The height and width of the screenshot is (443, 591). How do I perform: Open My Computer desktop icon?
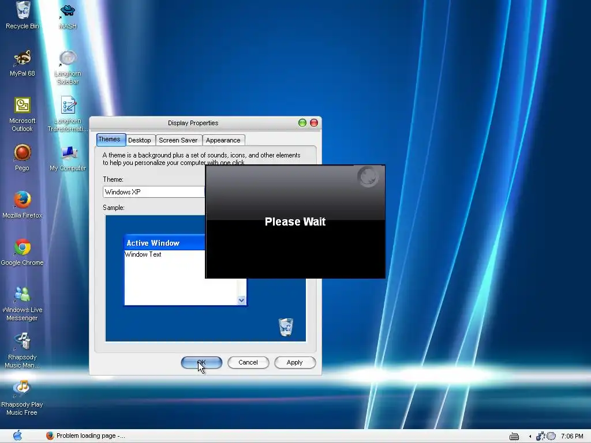point(68,153)
